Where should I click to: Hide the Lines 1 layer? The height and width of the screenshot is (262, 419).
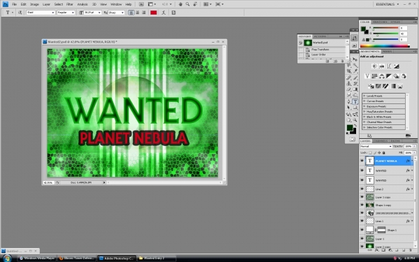(x=362, y=221)
